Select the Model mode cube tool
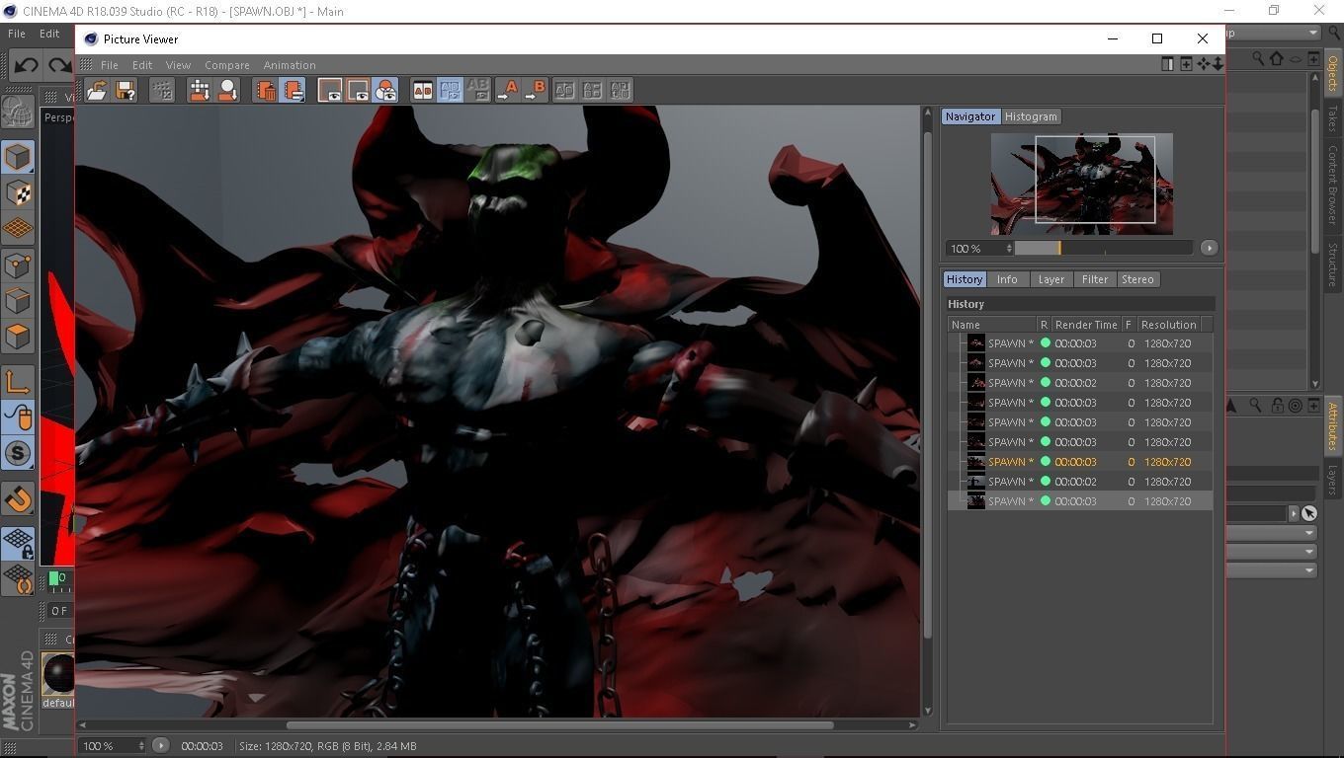Image resolution: width=1344 pixels, height=758 pixels. [x=17, y=157]
